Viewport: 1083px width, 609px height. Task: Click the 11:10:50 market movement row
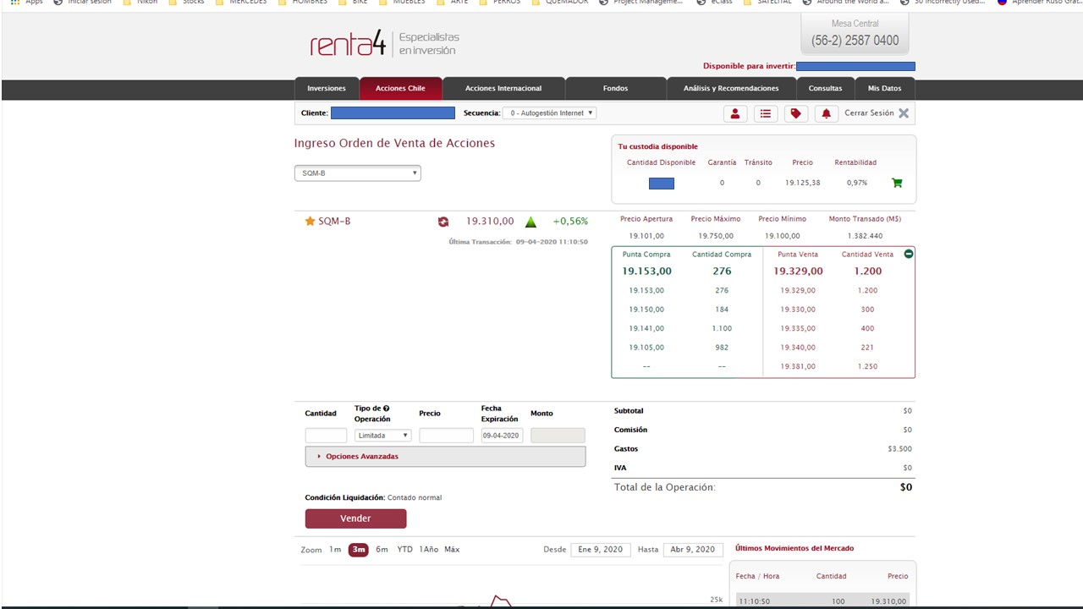(822, 601)
